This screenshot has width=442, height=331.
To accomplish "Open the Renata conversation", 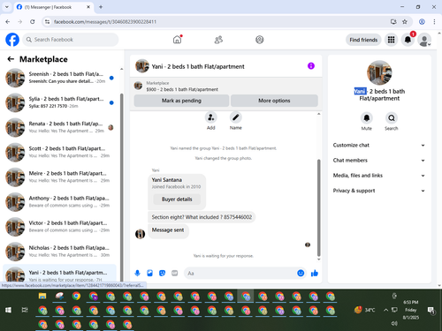I will coord(60,127).
